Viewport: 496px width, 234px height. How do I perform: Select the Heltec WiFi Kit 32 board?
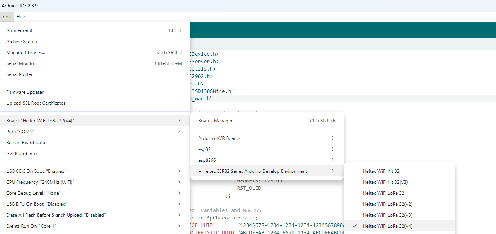pos(399,171)
